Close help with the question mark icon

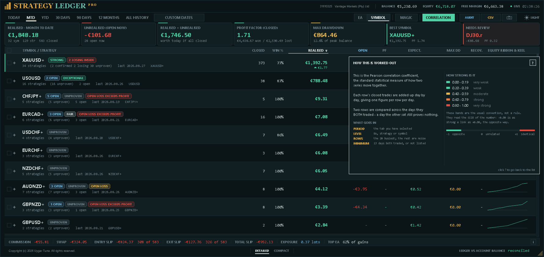[533, 63]
